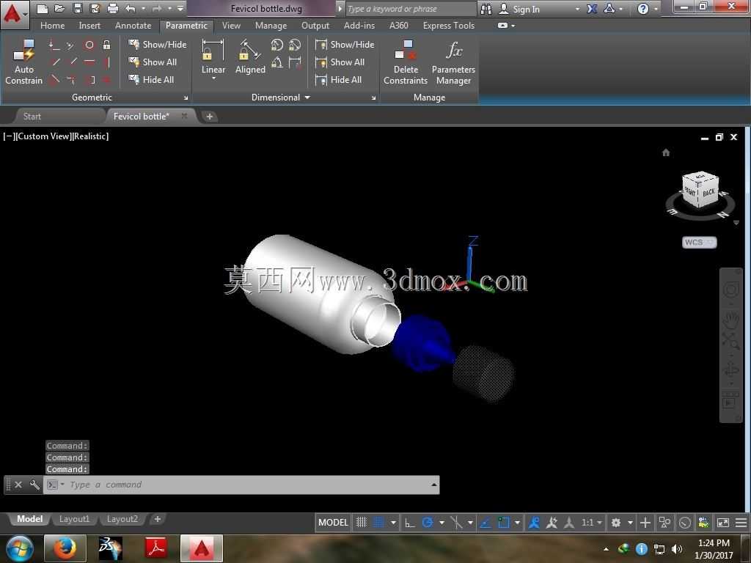Open the AutoCAD application menu

(13, 15)
